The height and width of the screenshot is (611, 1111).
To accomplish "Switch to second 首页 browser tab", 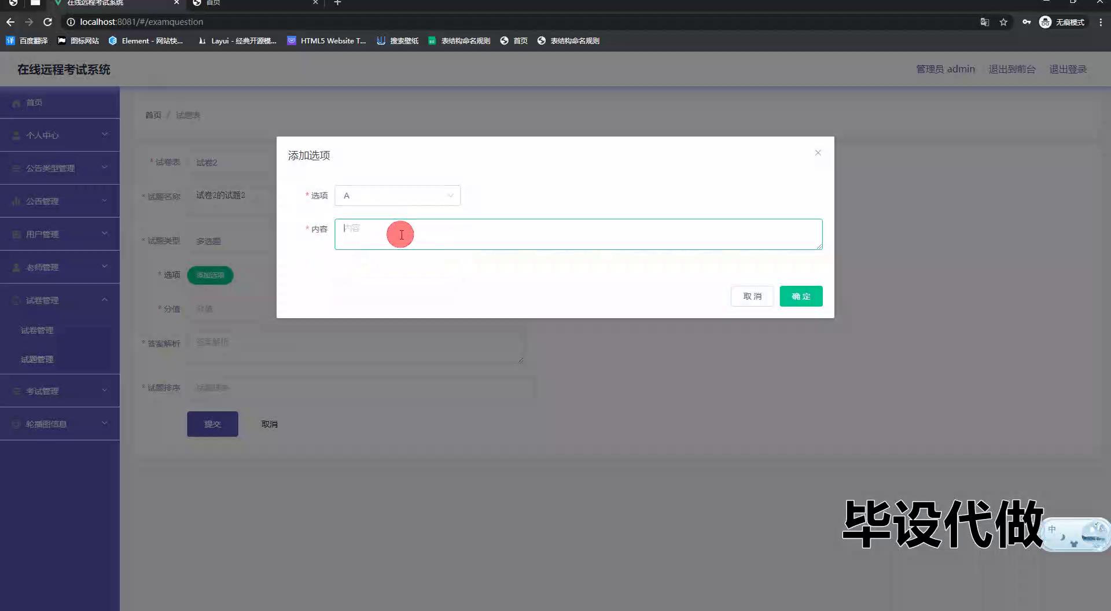I will [255, 3].
